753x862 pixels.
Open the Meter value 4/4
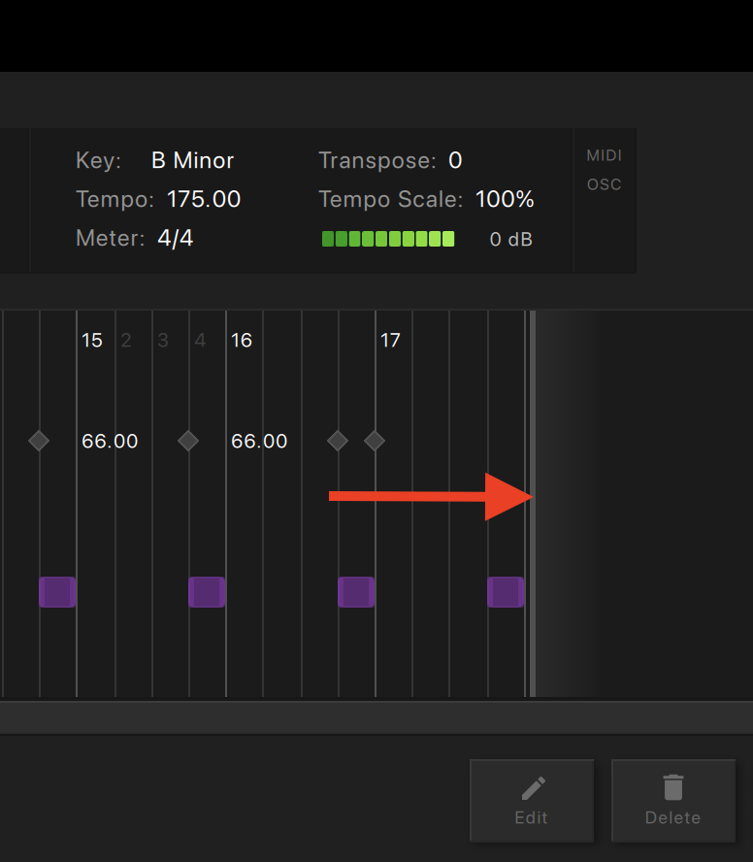pyautogui.click(x=176, y=239)
